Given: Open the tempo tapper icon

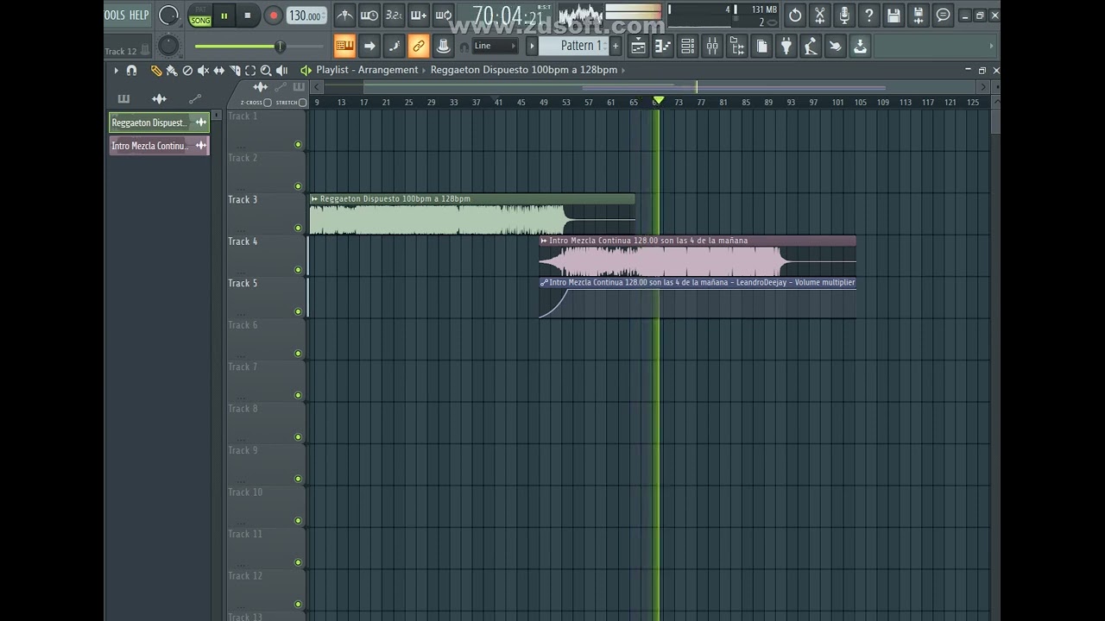Looking at the screenshot, I should pos(811,47).
